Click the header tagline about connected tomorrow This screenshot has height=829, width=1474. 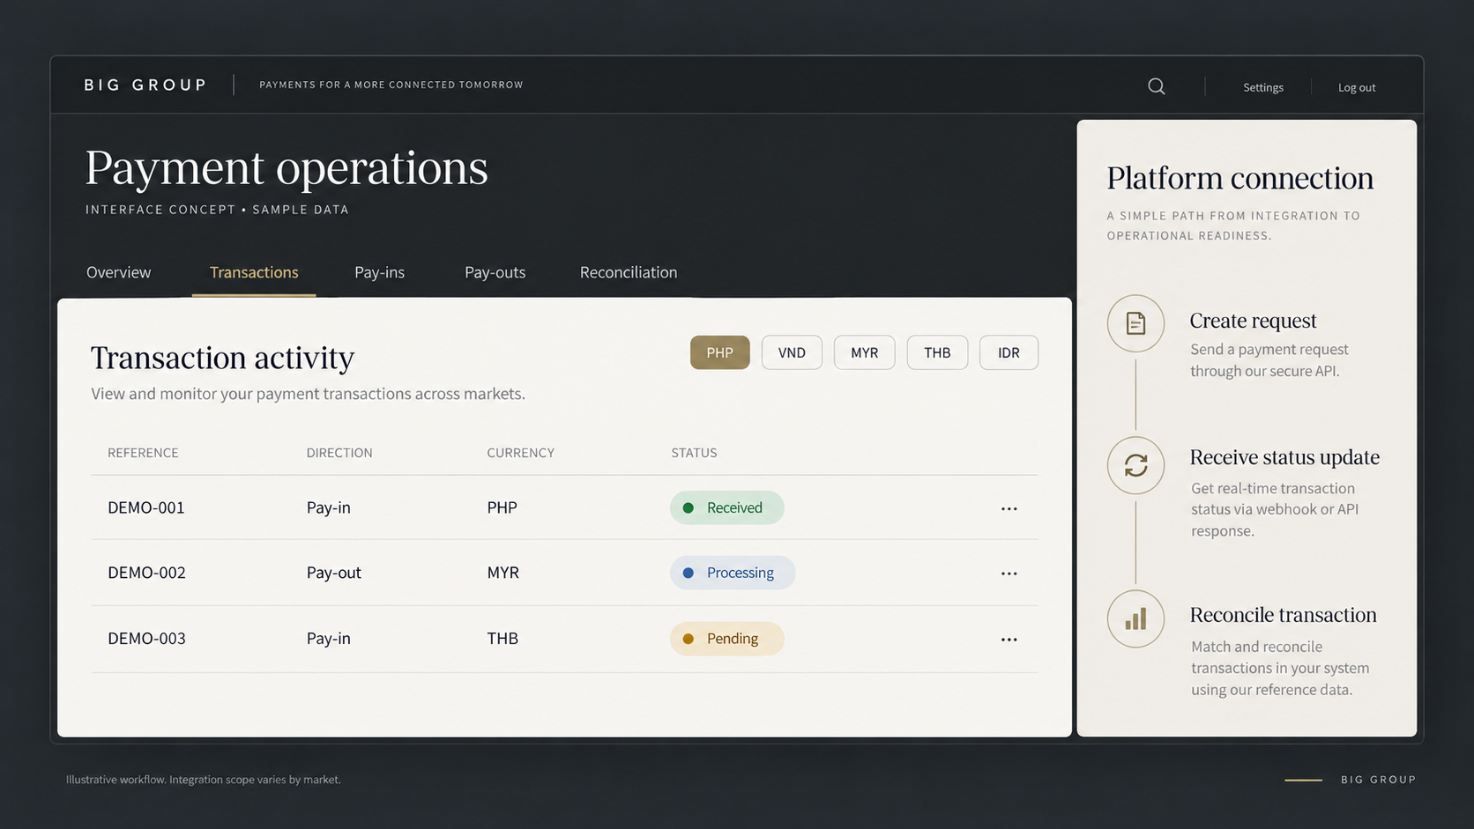tap(391, 85)
